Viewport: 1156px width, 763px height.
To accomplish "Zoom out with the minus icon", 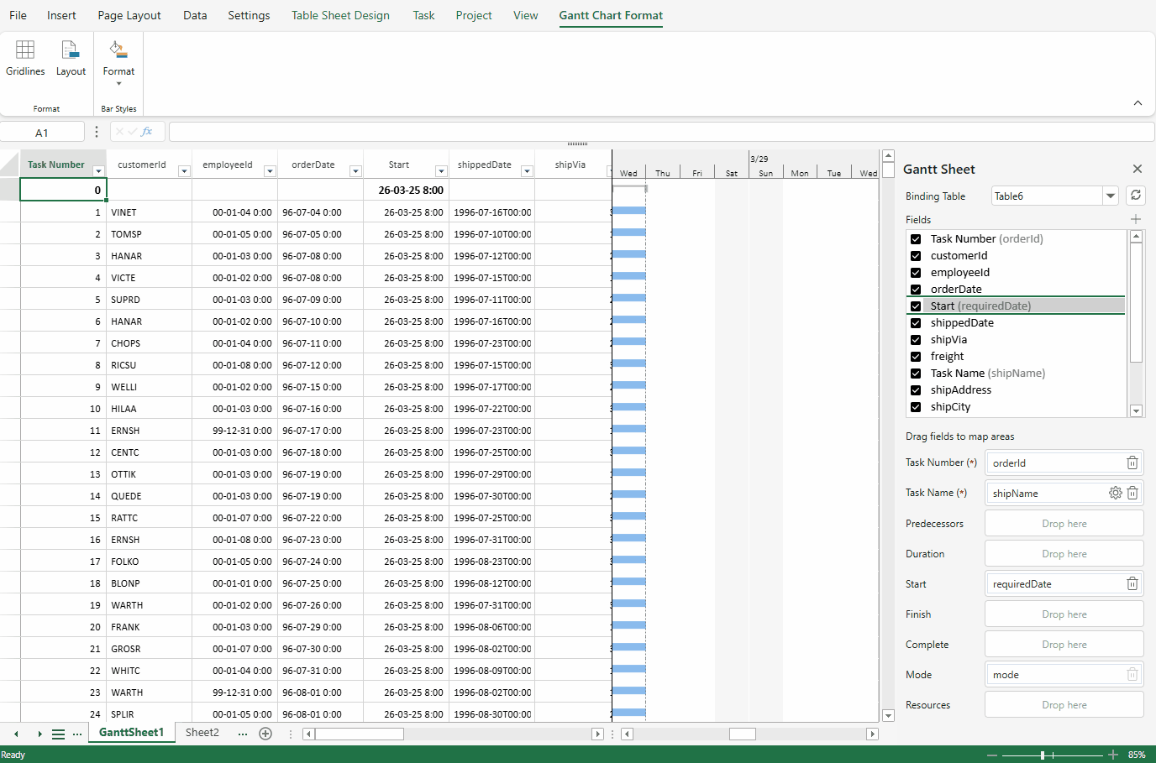I will pyautogui.click(x=992, y=755).
